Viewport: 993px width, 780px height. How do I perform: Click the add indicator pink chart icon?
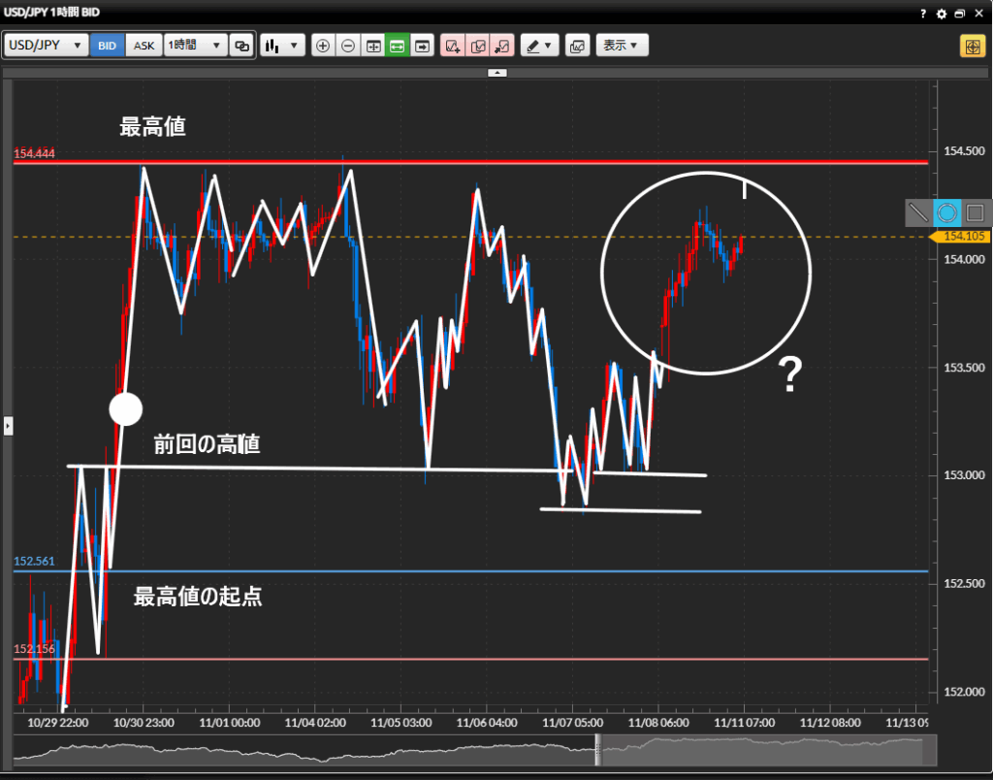pyautogui.click(x=452, y=46)
